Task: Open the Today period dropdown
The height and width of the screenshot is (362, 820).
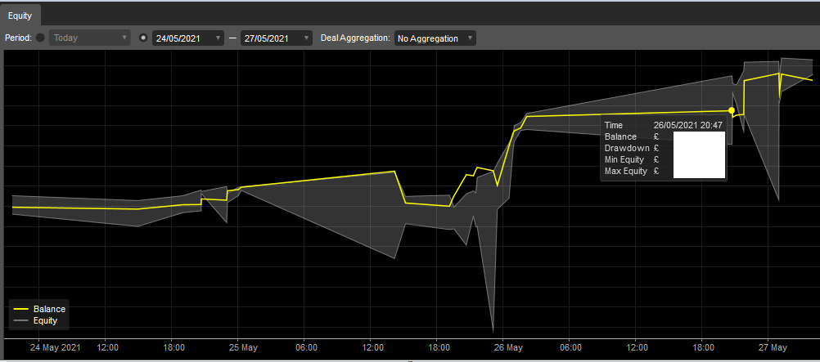Action: coord(89,38)
